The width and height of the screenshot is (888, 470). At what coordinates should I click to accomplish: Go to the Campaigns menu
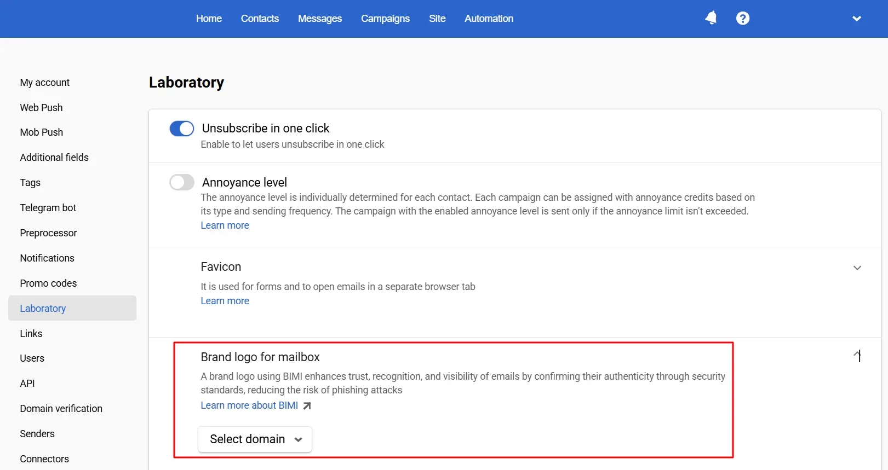point(385,19)
